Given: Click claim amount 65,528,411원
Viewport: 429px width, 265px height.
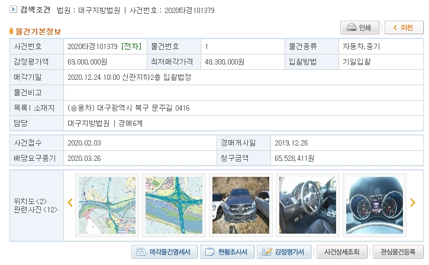Looking at the screenshot, I should point(295,159).
